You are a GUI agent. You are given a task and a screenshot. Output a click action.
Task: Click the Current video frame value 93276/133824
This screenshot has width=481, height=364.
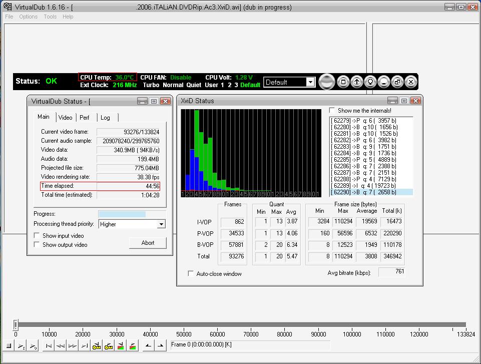128,132
